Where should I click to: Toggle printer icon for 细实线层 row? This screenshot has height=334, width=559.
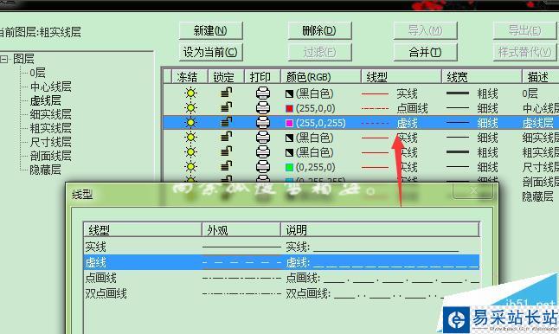pyautogui.click(x=263, y=138)
